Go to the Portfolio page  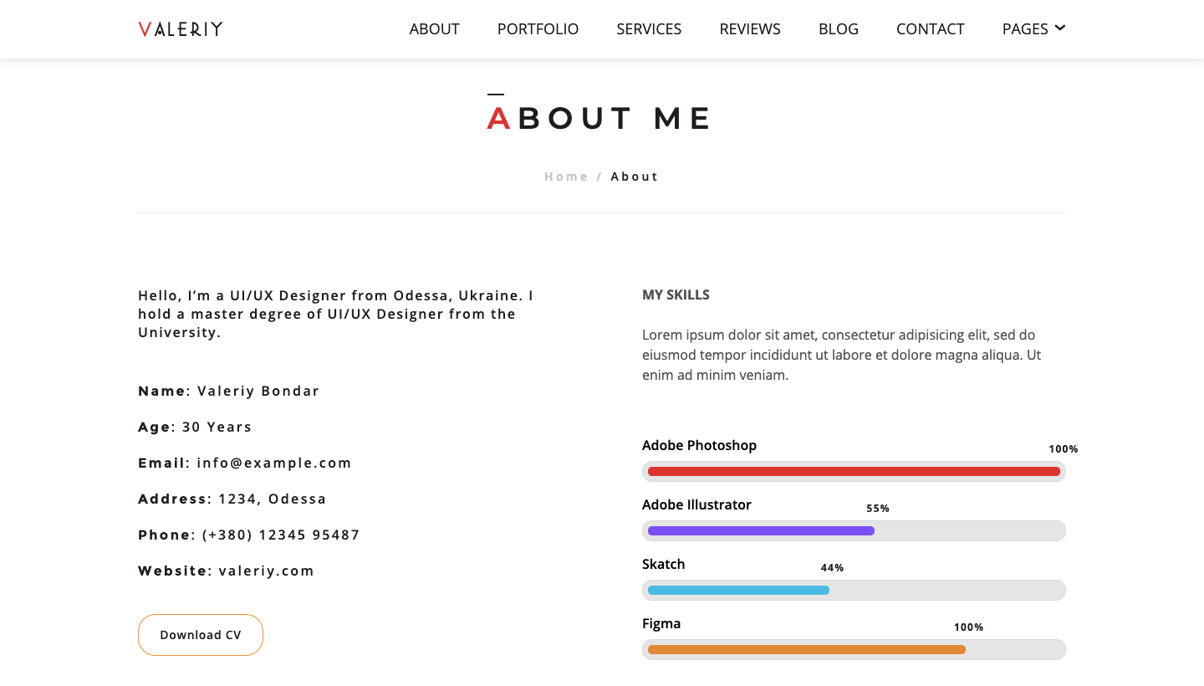pos(538,29)
